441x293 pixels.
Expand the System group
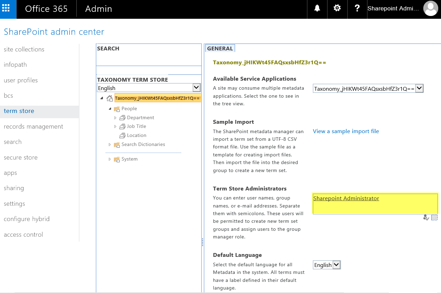pos(110,159)
